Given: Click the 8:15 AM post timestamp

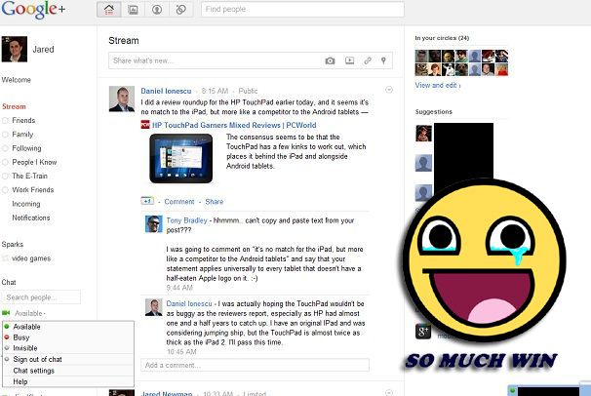Looking at the screenshot, I should (x=215, y=91).
